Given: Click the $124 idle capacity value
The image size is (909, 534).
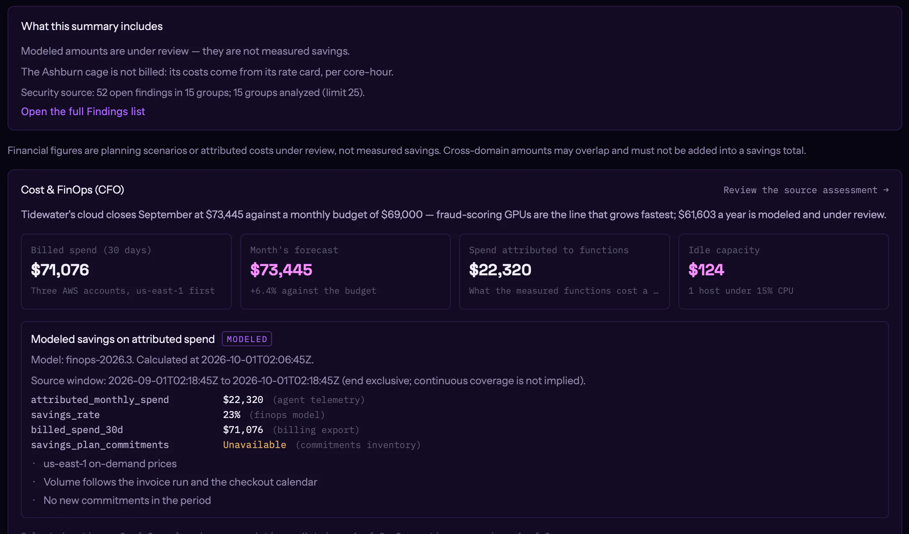Looking at the screenshot, I should click(x=706, y=270).
